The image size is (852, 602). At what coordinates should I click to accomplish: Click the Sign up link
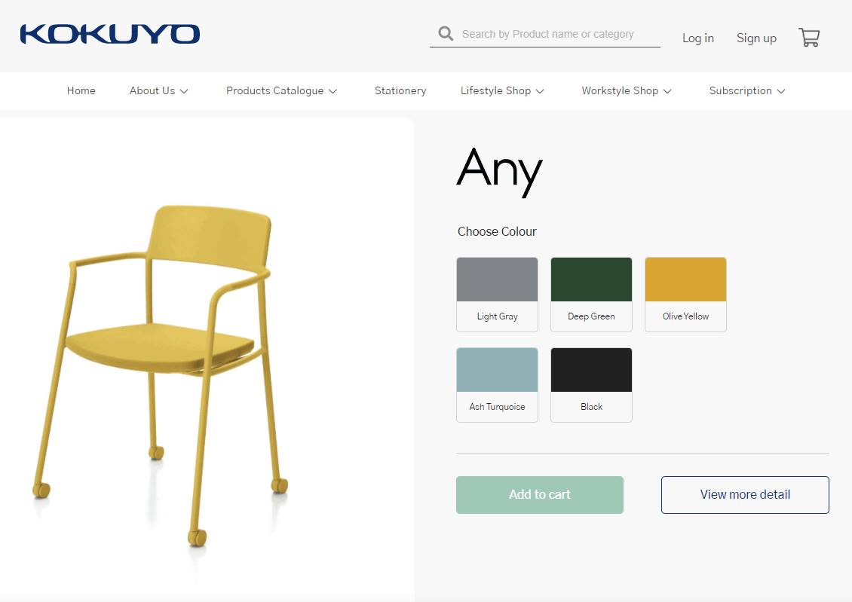coord(756,38)
